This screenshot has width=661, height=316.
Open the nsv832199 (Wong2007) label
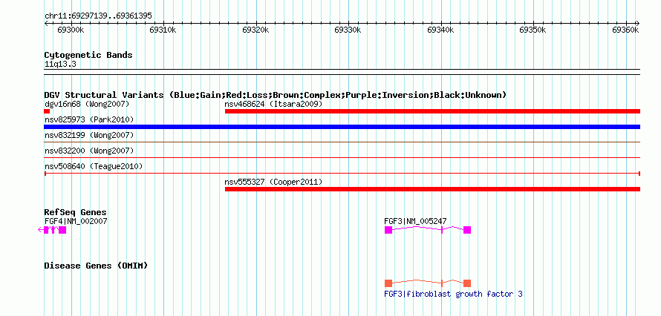(89, 135)
